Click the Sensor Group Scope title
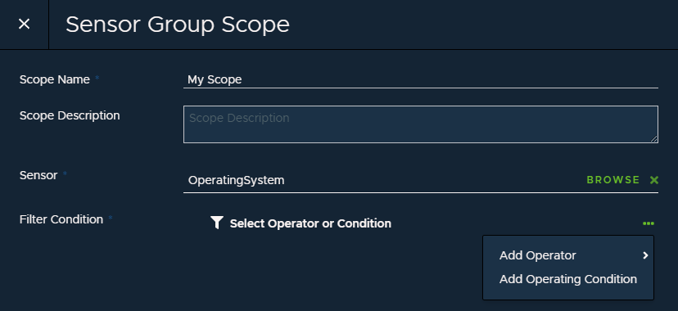Screen dimensions: 678x311 pos(178,25)
